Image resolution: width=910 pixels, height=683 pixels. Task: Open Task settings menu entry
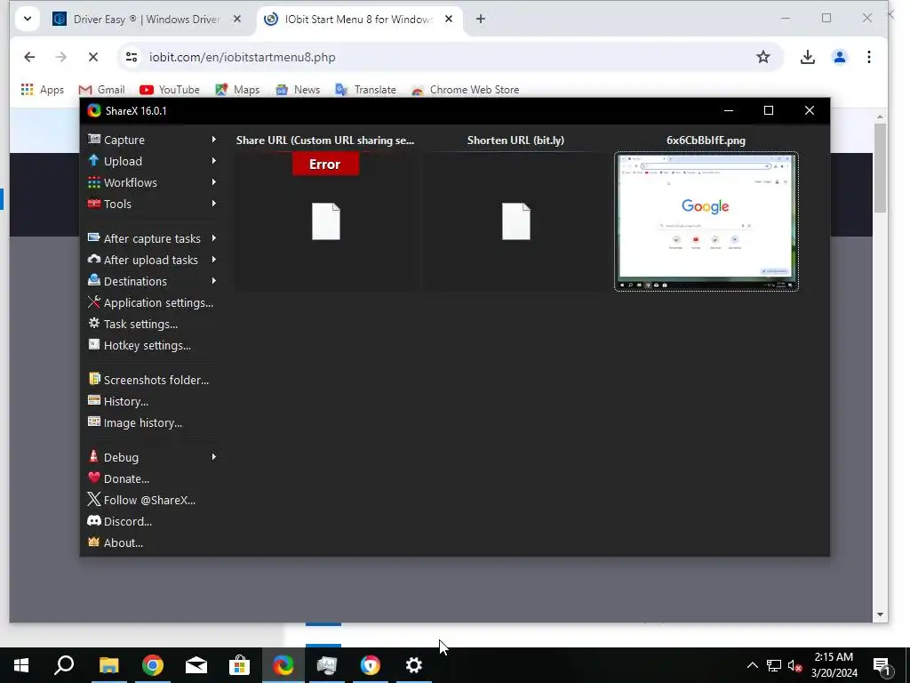click(151, 324)
